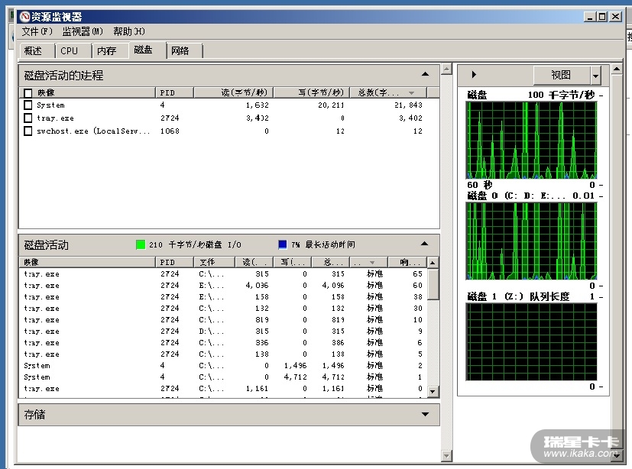Open the 文件(F) menu

tap(37, 31)
